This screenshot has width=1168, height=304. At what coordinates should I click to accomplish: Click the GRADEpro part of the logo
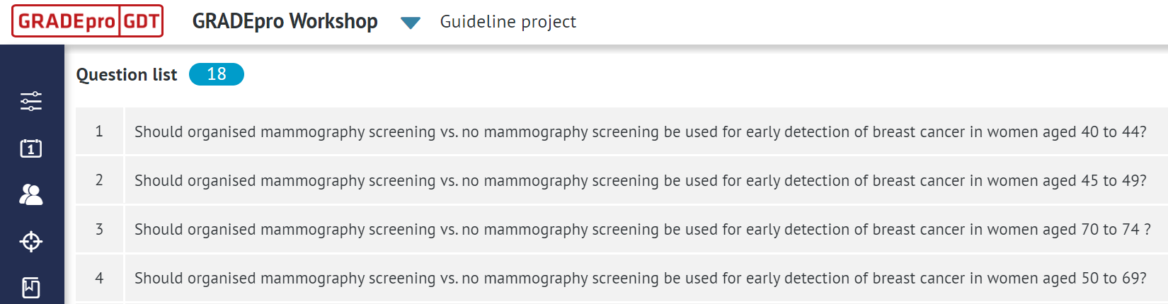point(67,21)
